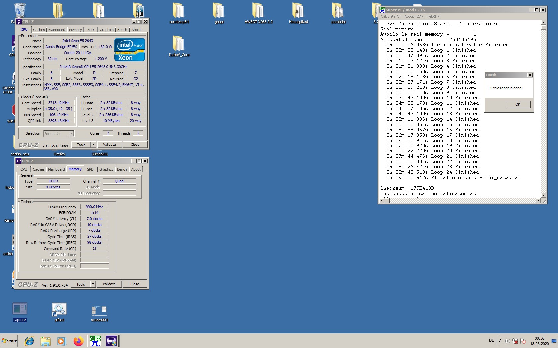558x348 pixels.
Task: Expand Tools dropdown arrow in top CPU-Z
Action: (x=93, y=145)
